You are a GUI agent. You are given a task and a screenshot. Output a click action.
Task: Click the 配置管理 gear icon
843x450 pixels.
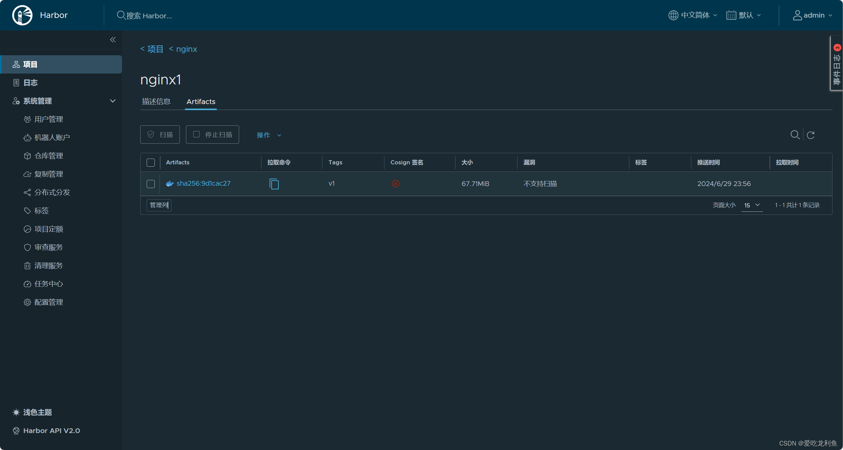27,302
